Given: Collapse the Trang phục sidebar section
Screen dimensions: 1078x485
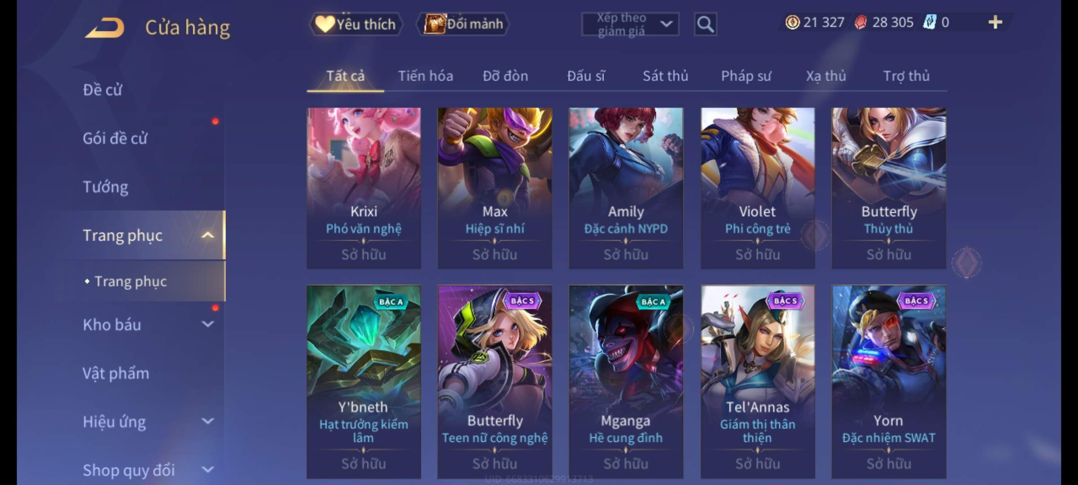Looking at the screenshot, I should click(x=208, y=235).
